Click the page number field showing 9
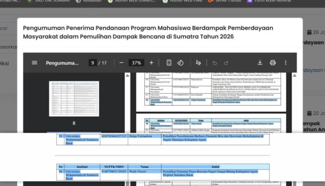 (92, 63)
